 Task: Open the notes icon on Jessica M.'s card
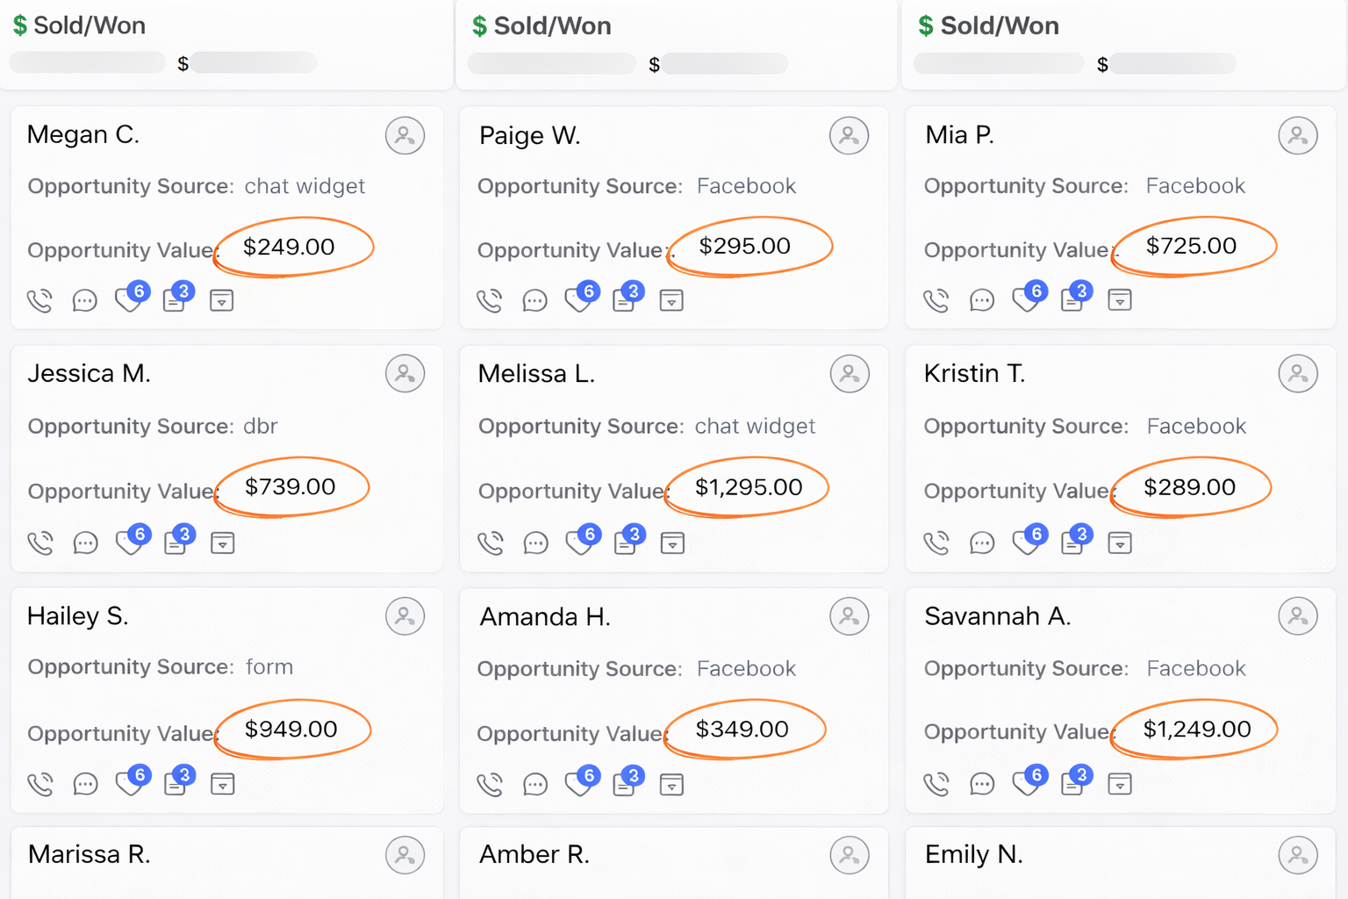click(175, 543)
